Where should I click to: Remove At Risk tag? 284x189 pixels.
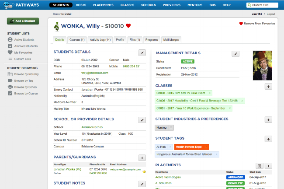(x=170, y=147)
